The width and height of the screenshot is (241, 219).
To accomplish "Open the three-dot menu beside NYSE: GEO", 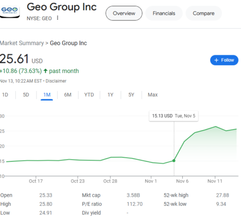I will pyautogui.click(x=57, y=18).
